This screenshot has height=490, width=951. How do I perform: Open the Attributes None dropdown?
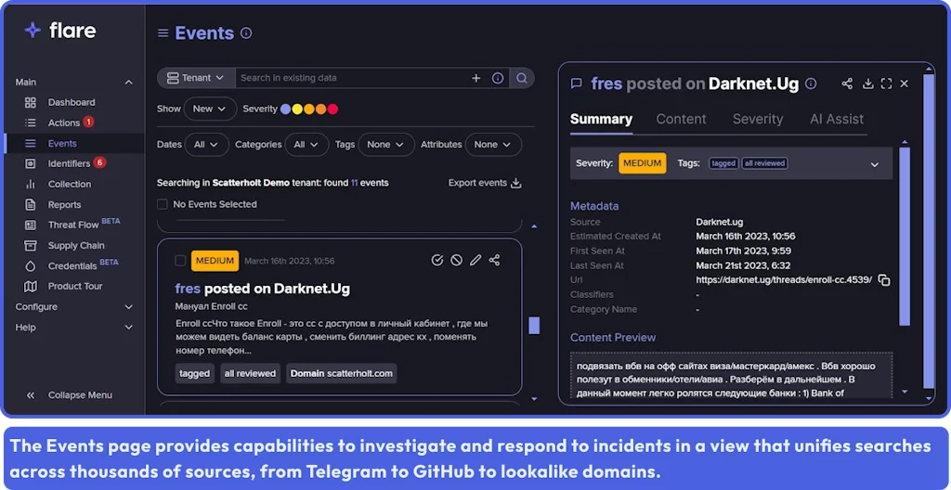click(x=493, y=145)
